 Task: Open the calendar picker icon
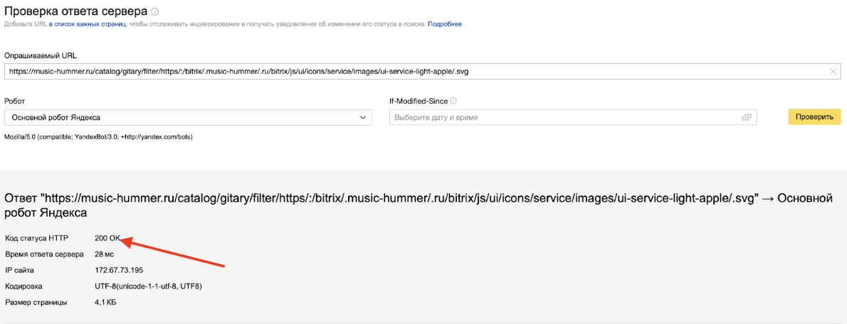coord(747,117)
